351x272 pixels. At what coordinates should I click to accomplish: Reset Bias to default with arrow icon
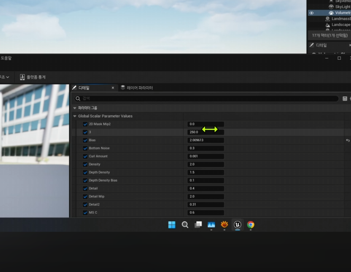348,140
